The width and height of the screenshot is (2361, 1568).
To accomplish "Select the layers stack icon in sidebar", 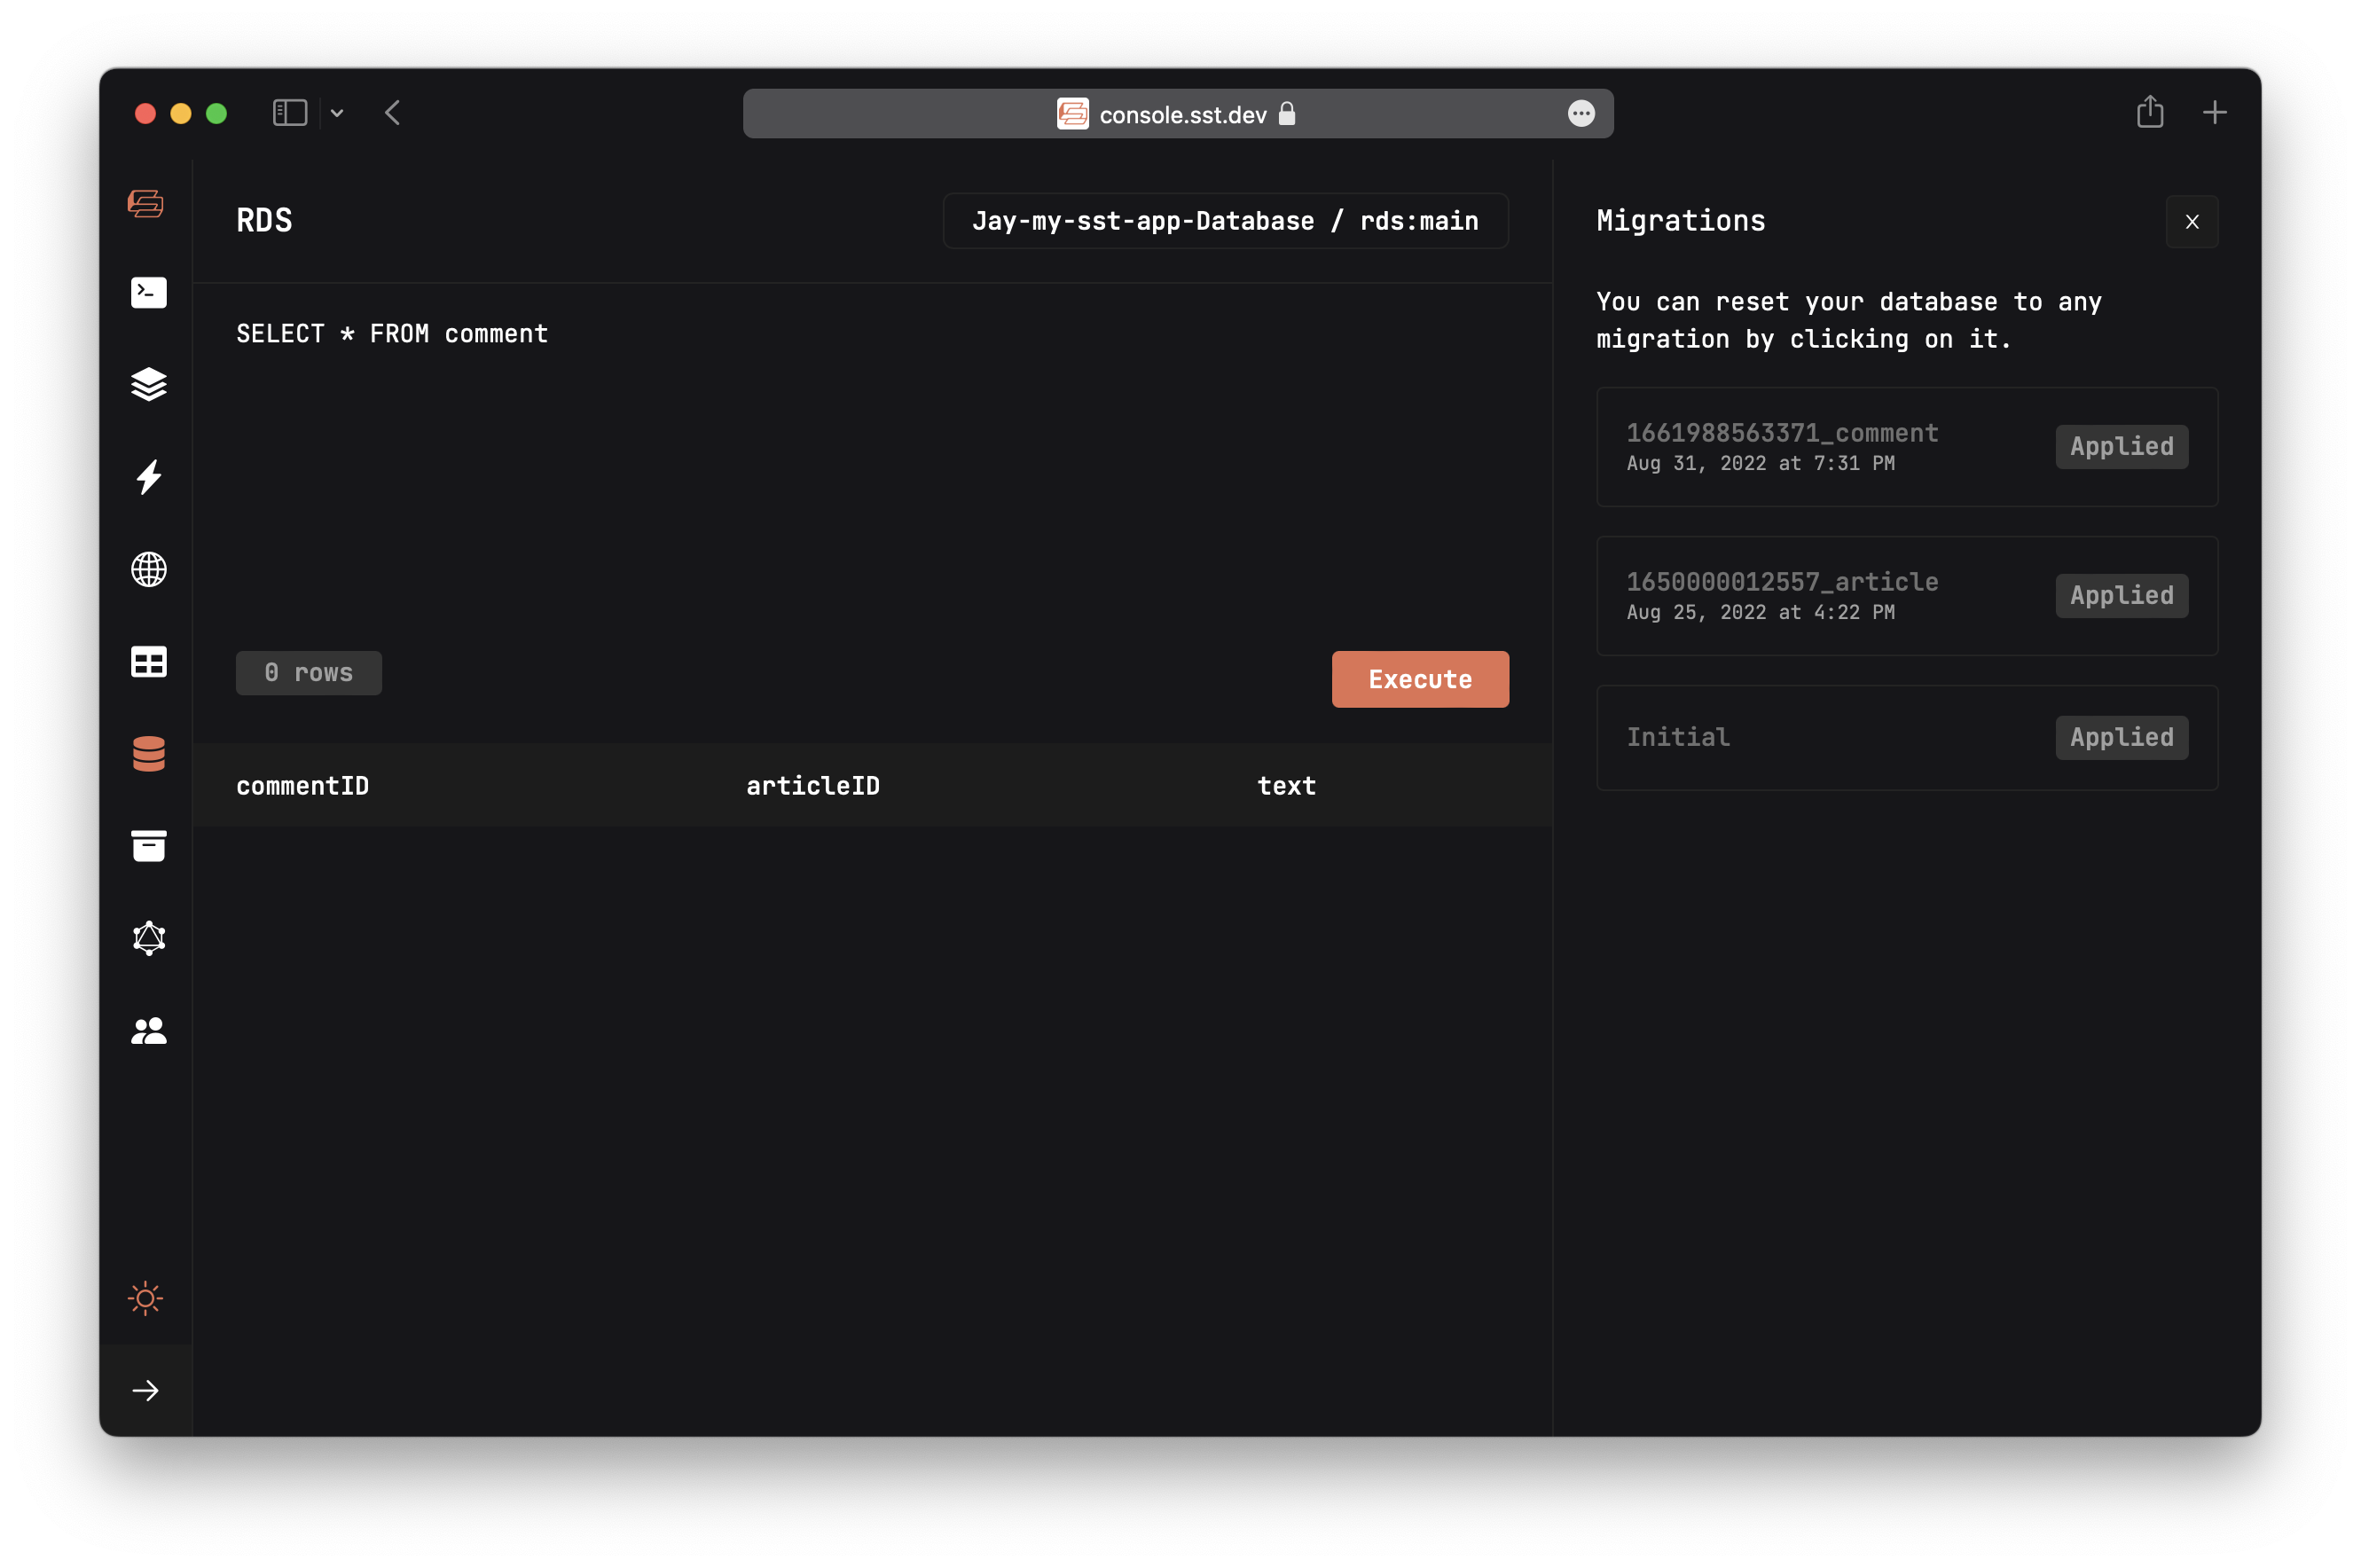I will [x=149, y=383].
